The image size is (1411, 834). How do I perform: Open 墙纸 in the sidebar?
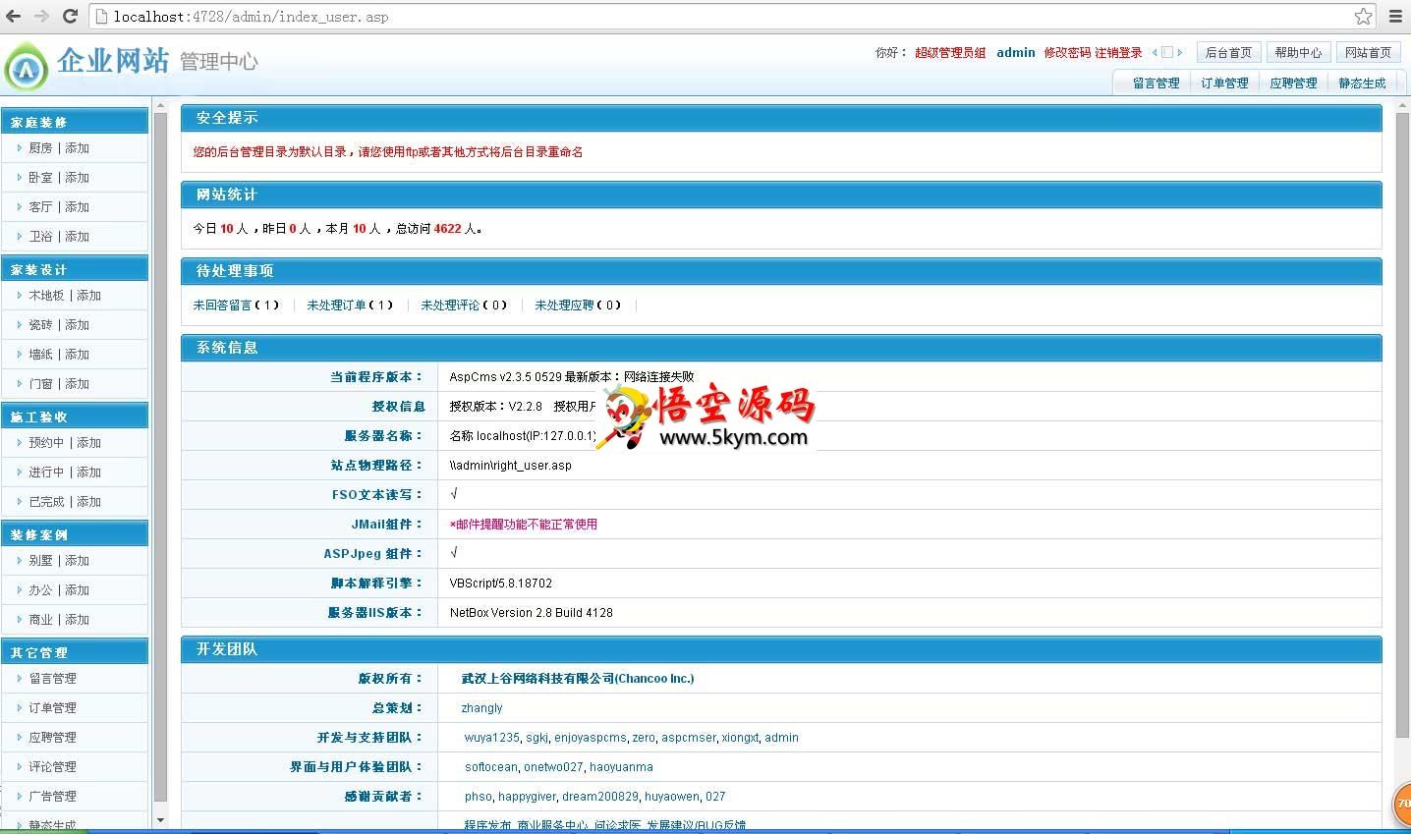40,355
